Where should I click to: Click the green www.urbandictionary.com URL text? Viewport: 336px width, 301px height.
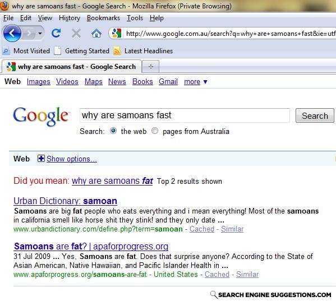pyautogui.click(x=98, y=229)
